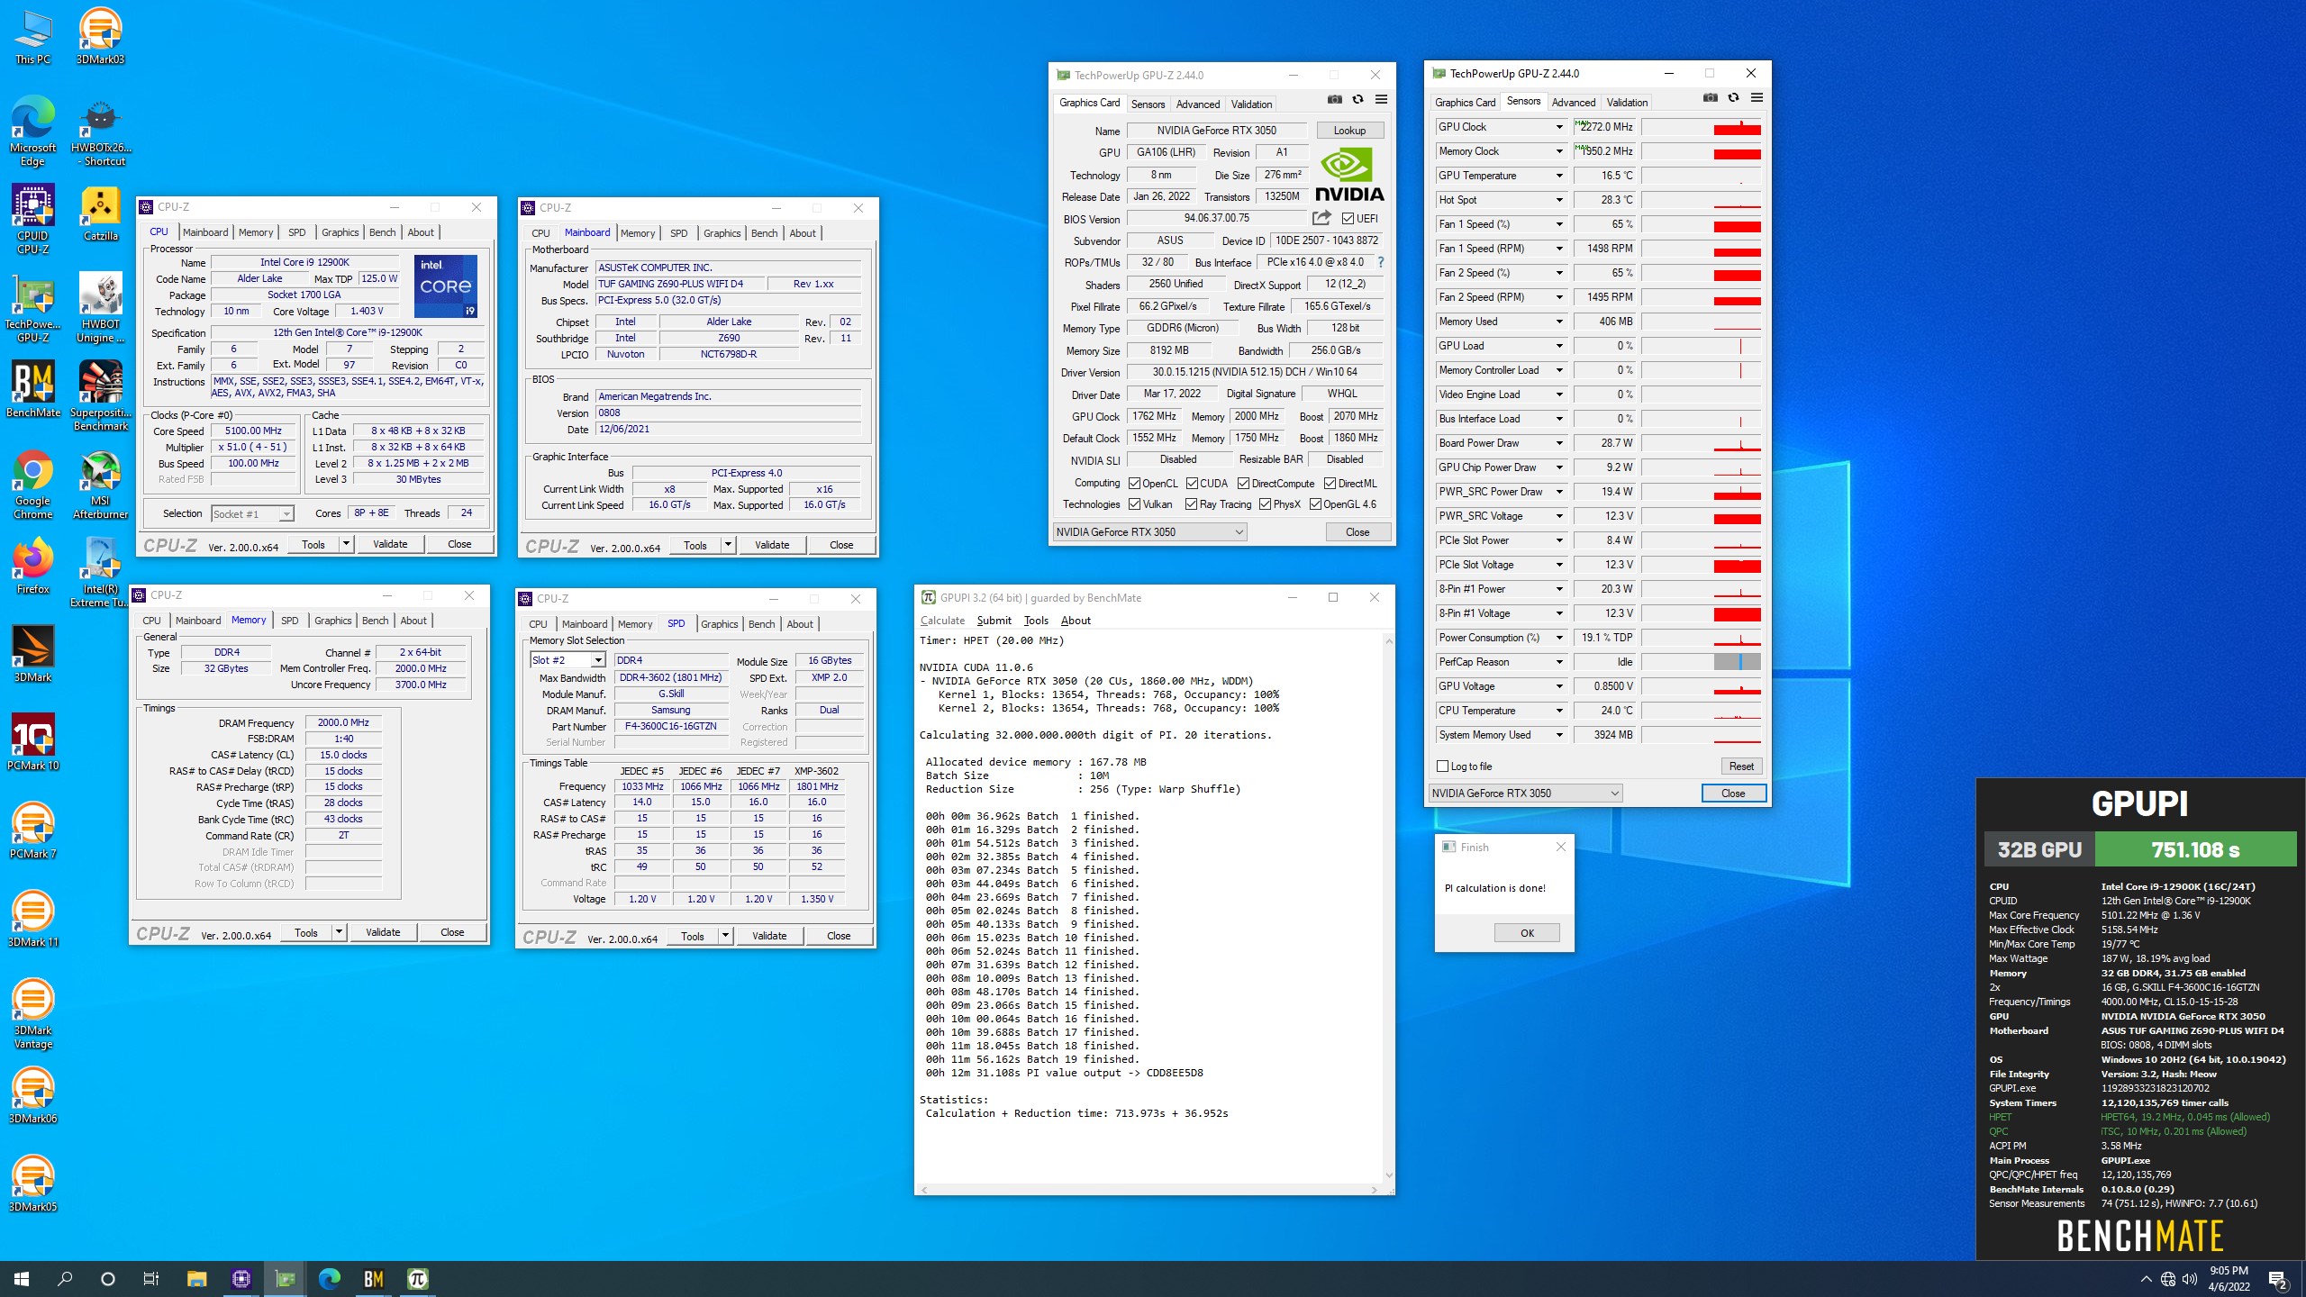Click the GPUPI horizontal scrollbar
Image resolution: width=2306 pixels, height=1297 pixels.
(x=1149, y=1190)
